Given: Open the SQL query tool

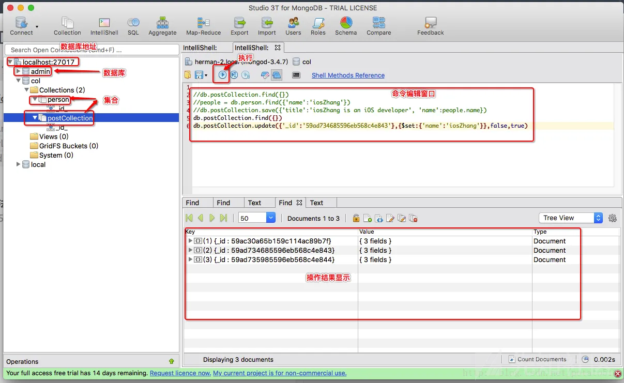Looking at the screenshot, I should point(133,26).
